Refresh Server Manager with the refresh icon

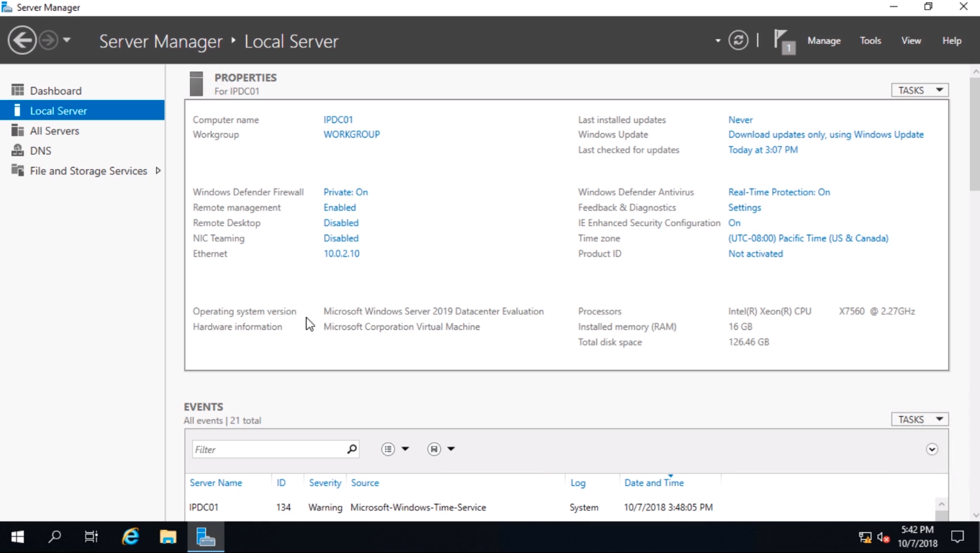(x=738, y=40)
